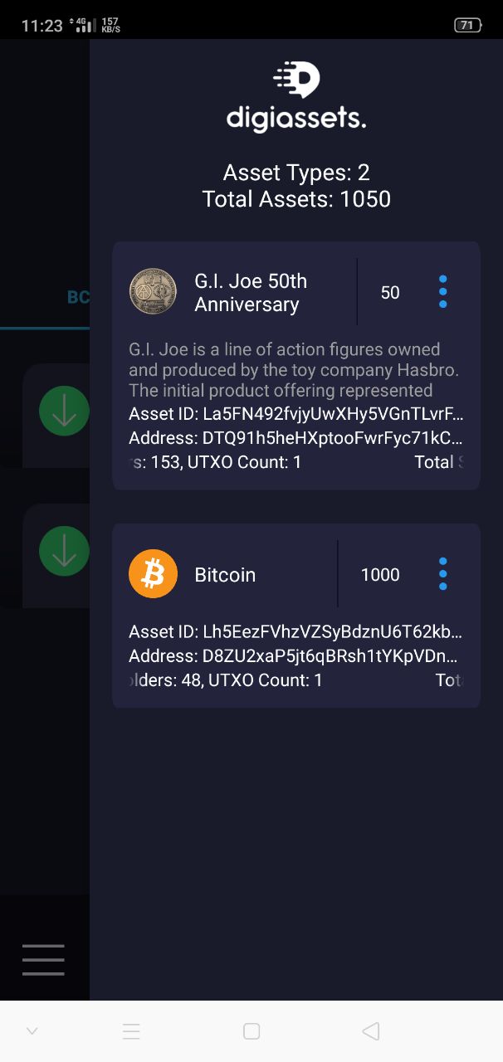This screenshot has width=503, height=1062.
Task: Tap the hamburger menu icon at bottom left
Action: click(43, 959)
